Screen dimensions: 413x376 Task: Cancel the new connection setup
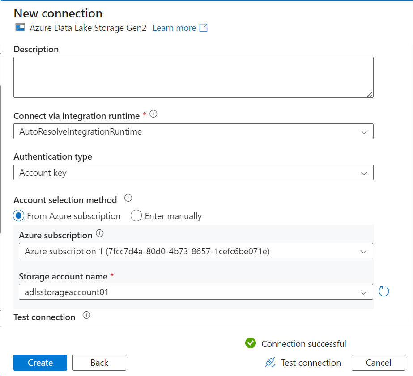[x=378, y=363]
